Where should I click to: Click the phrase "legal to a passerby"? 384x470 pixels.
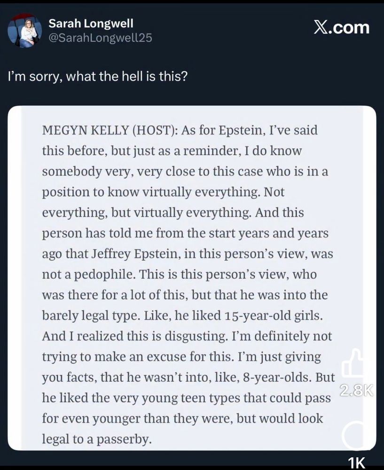tap(96, 440)
